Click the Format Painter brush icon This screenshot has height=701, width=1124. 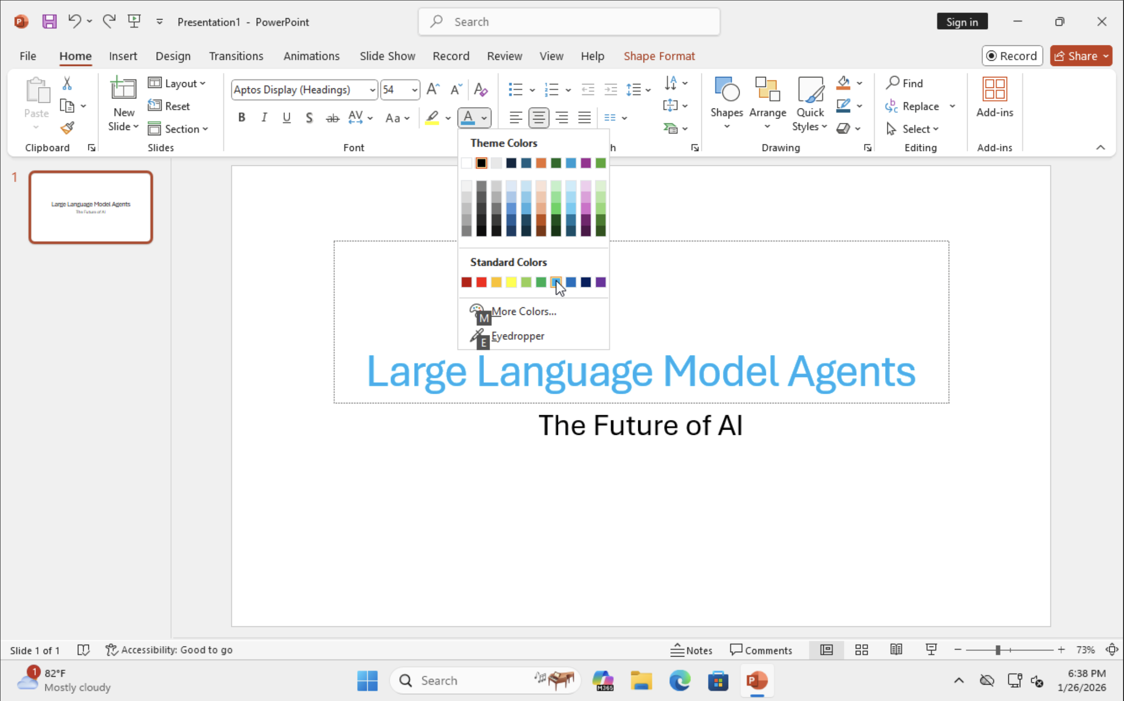(67, 128)
